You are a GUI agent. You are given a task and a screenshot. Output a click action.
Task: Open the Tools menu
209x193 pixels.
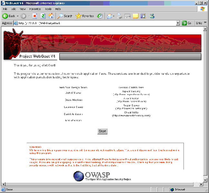[48, 9]
